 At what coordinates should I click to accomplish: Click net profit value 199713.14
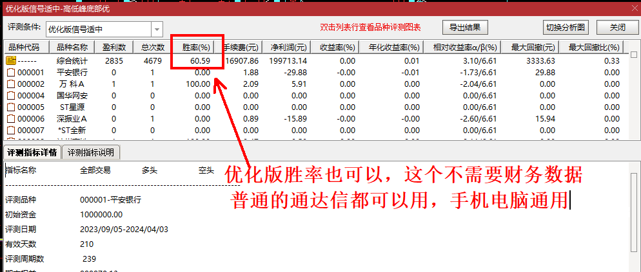[x=288, y=61]
